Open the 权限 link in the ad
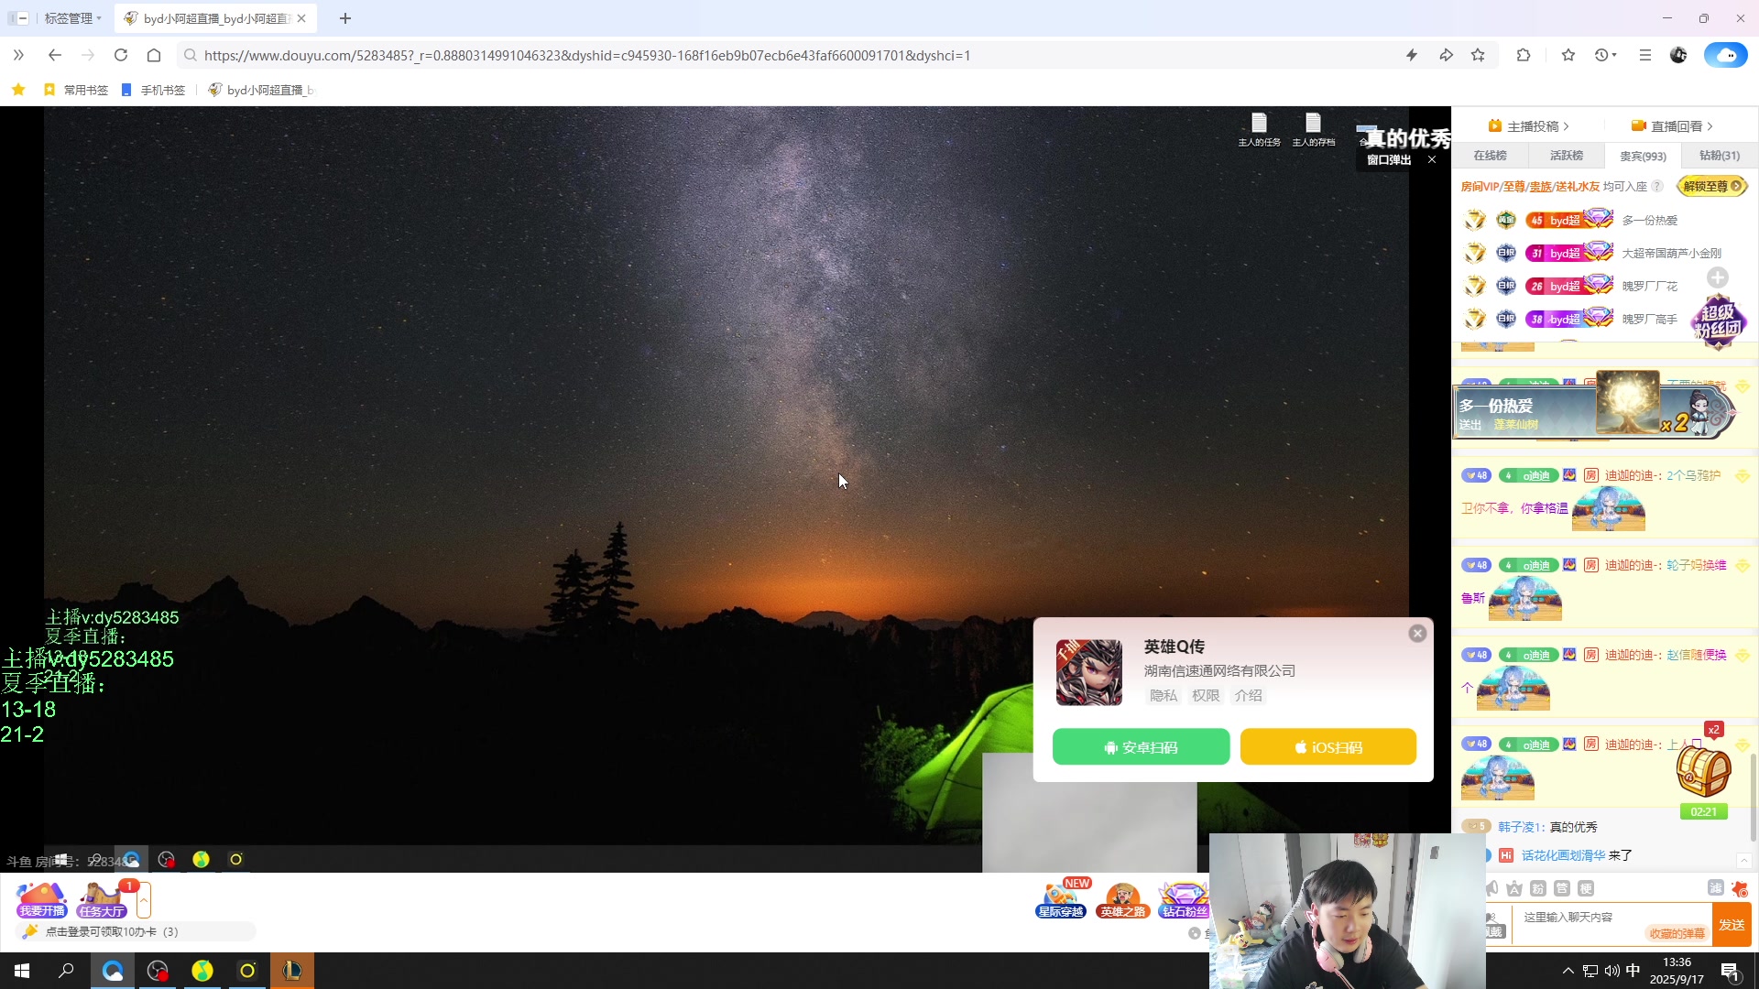Screen dimensions: 1759x989 click(x=1206, y=696)
